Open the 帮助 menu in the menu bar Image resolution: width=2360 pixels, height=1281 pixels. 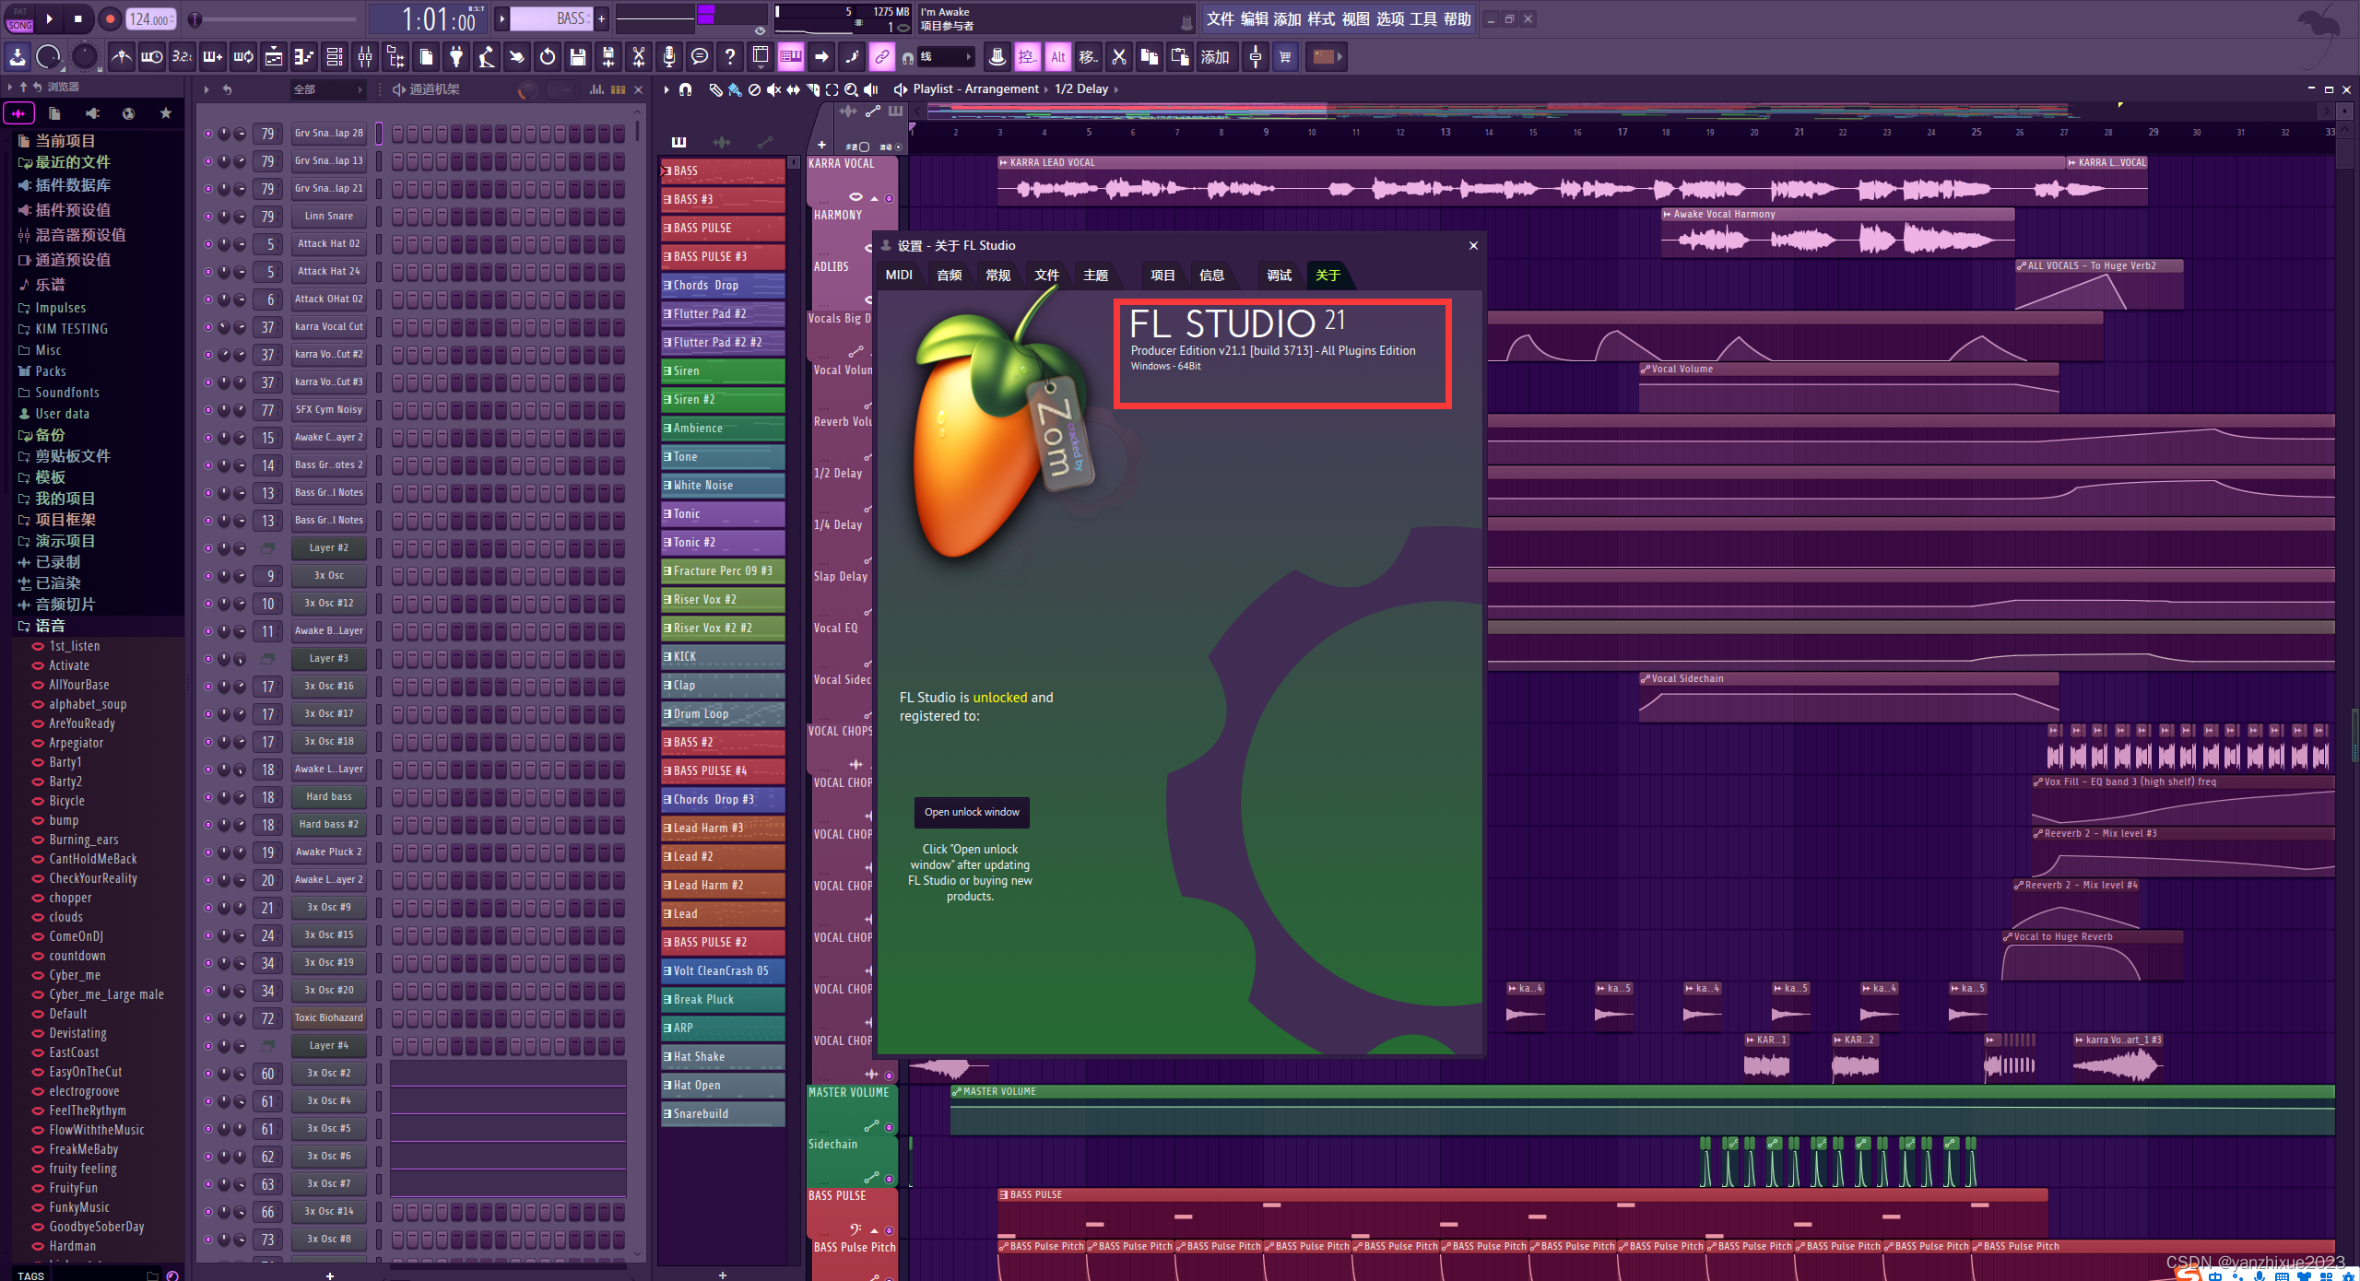(x=1457, y=19)
